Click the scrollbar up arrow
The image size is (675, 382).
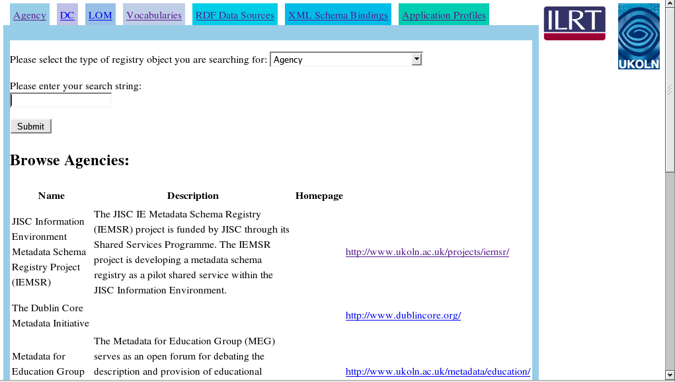tap(670, 3)
